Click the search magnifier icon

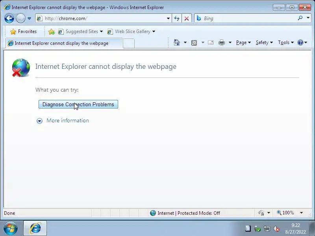click(300, 18)
